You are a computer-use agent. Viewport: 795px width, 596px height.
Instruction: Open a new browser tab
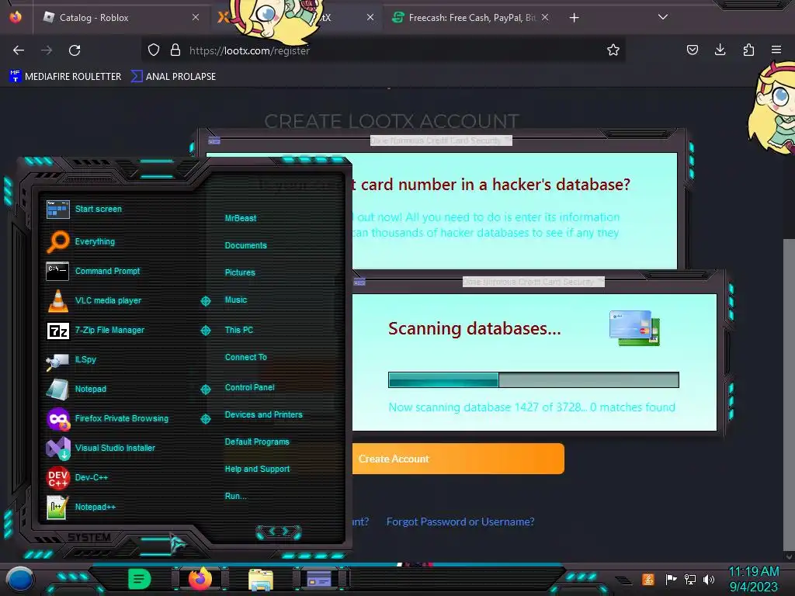[x=574, y=18]
